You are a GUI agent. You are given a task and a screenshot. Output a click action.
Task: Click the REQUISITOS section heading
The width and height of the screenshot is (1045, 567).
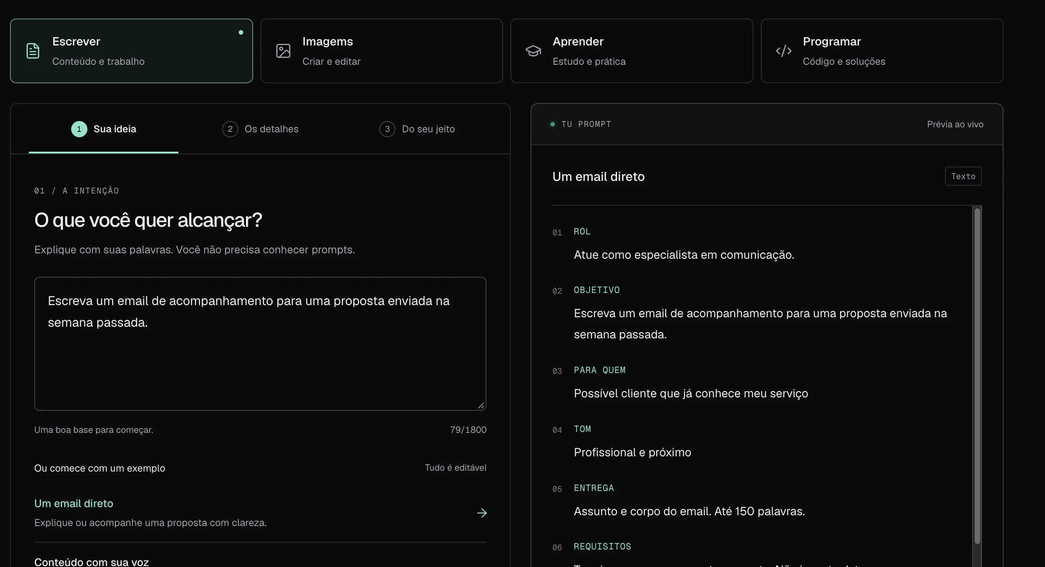point(602,547)
